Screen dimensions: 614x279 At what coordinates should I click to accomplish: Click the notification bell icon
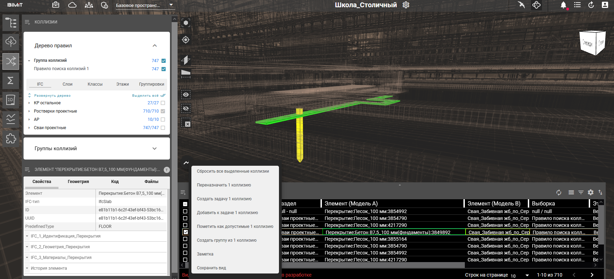(x=563, y=5)
